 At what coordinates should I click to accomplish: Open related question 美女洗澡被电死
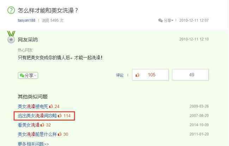33,106
